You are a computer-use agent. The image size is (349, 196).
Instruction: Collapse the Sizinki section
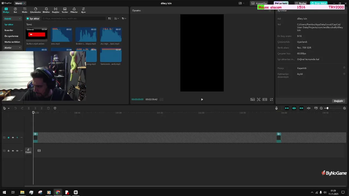(12, 19)
